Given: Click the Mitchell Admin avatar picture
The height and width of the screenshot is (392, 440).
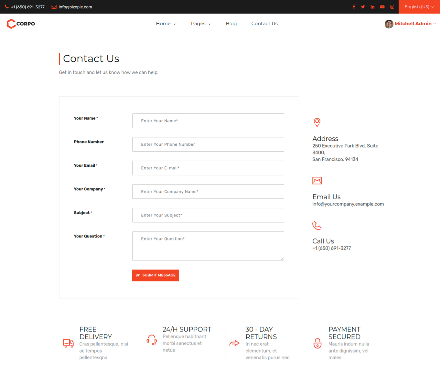Looking at the screenshot, I should pos(389,24).
